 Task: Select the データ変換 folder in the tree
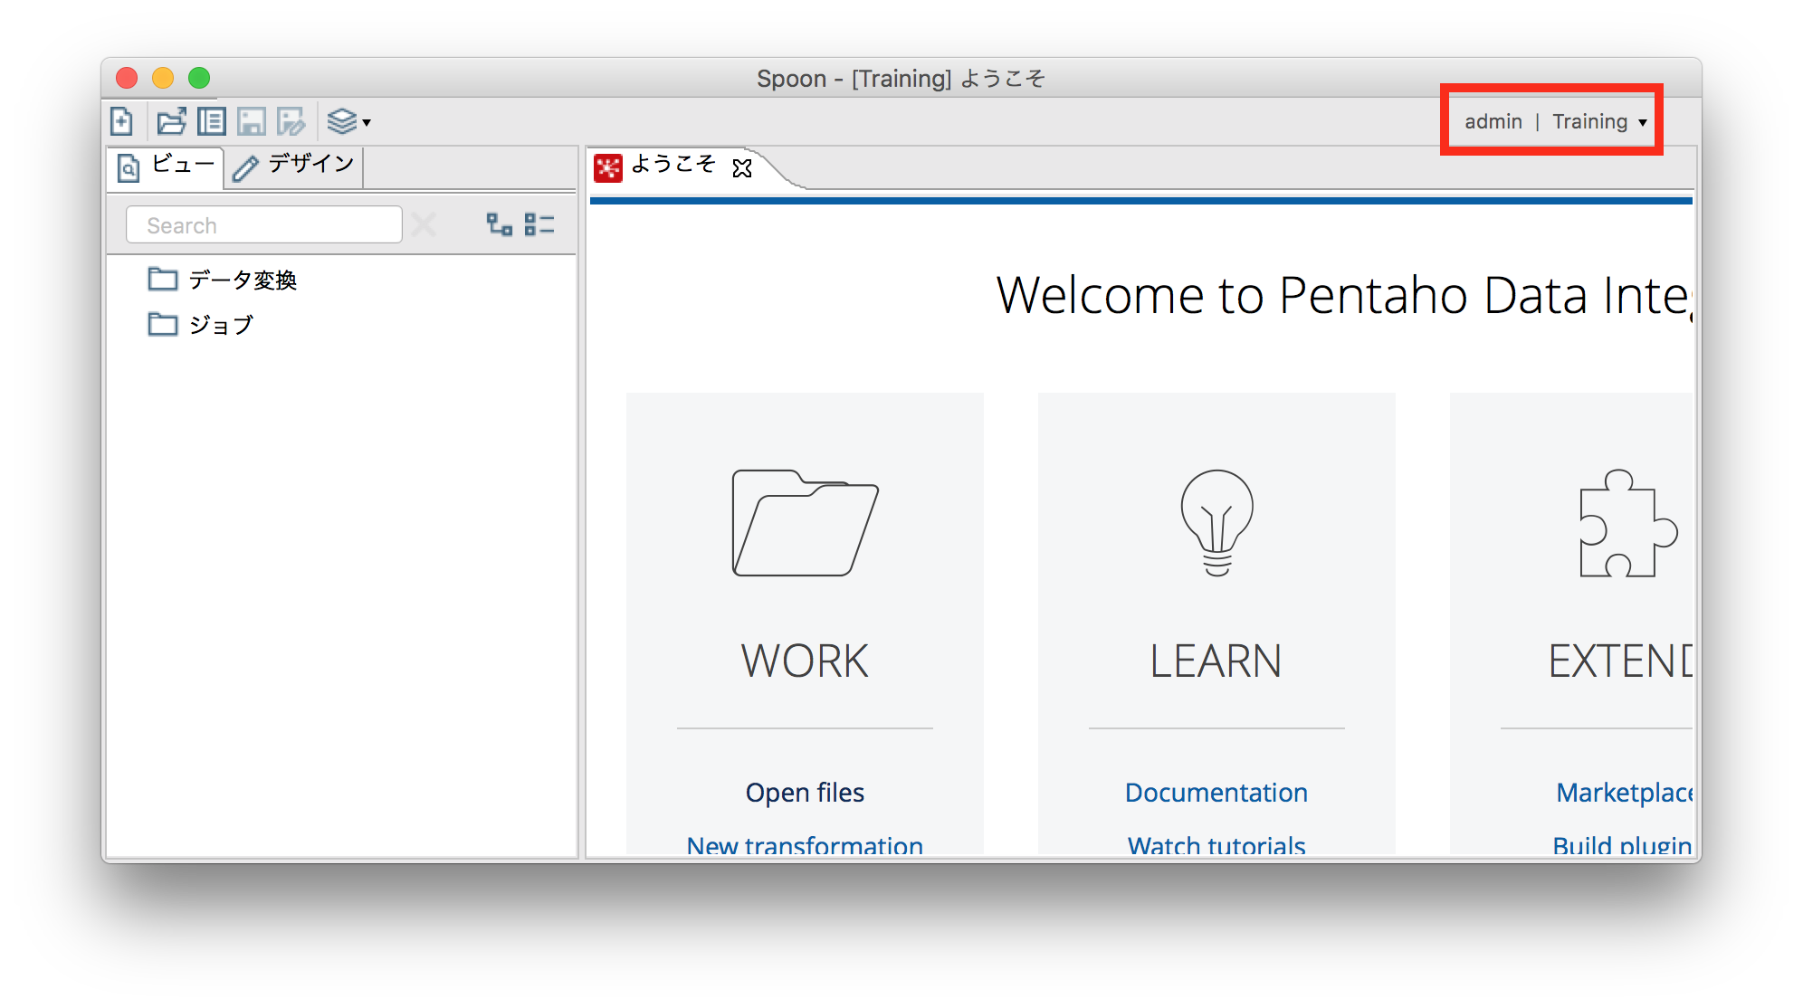click(223, 280)
